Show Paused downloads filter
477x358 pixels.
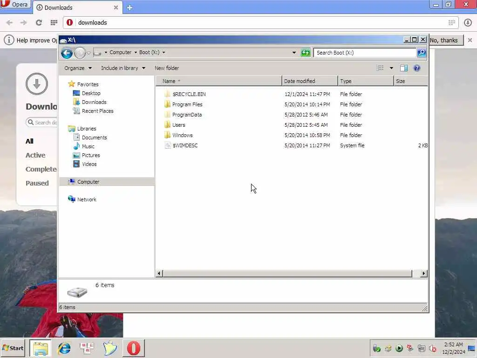(37, 183)
